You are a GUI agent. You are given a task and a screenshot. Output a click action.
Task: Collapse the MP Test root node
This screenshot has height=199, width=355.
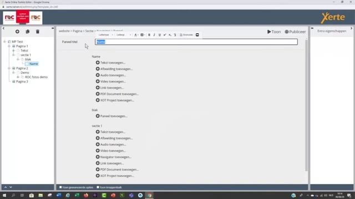pos(4,41)
